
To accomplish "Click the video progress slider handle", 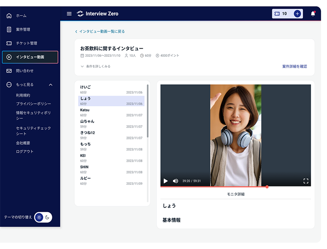I will tap(267, 187).
